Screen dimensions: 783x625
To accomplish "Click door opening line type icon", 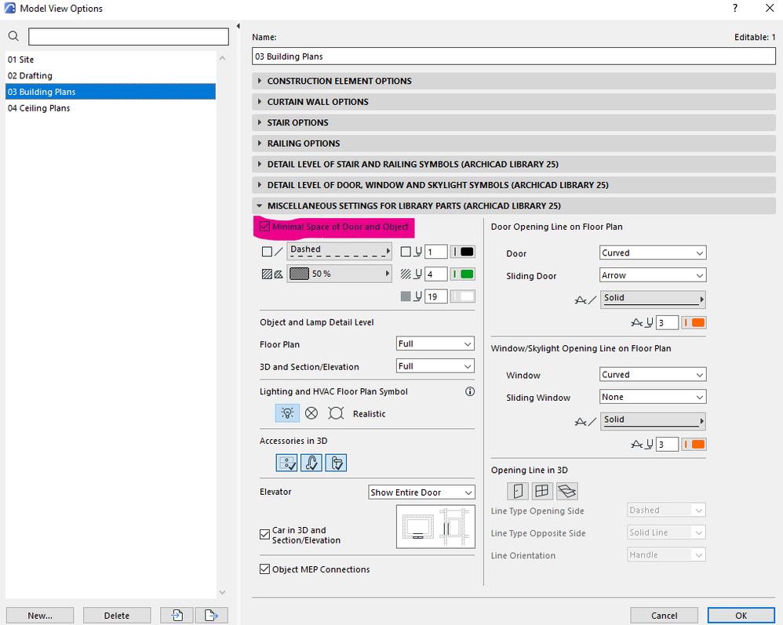I will (x=585, y=300).
